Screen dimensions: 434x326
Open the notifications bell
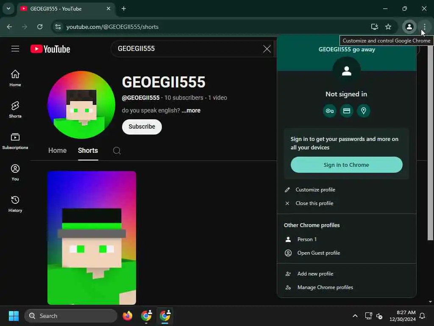click(x=423, y=316)
